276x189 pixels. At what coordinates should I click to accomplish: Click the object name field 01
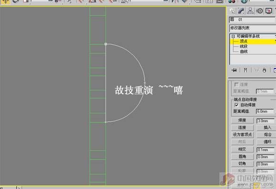click(252, 20)
